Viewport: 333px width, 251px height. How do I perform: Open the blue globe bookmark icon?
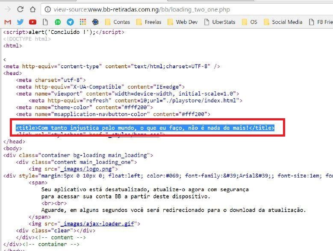tap(95, 22)
